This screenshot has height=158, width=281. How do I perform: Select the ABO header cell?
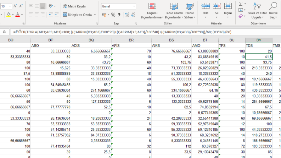[x=51, y=45]
